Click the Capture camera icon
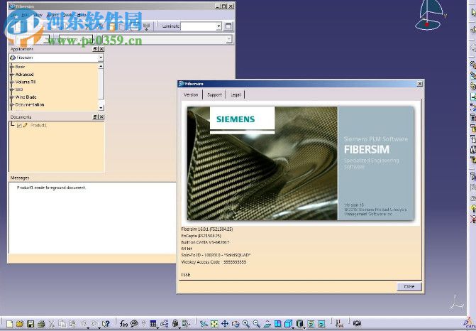Screen dimensions: 476x331 [x=357, y=324]
